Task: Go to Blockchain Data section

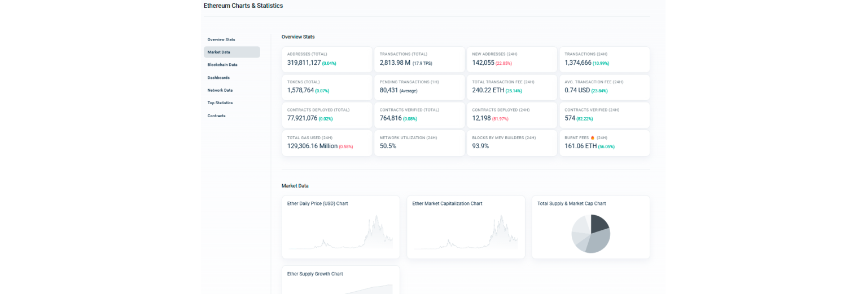Action: click(222, 65)
